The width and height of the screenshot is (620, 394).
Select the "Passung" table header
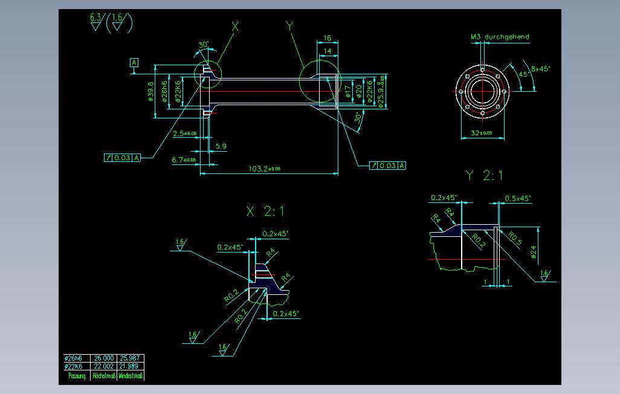(77, 376)
